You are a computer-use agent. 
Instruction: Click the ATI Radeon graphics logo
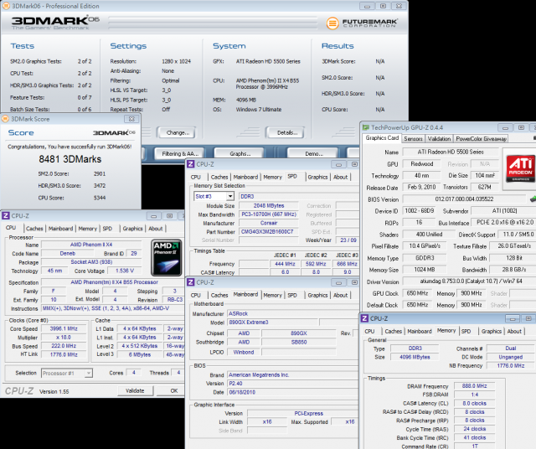520,168
